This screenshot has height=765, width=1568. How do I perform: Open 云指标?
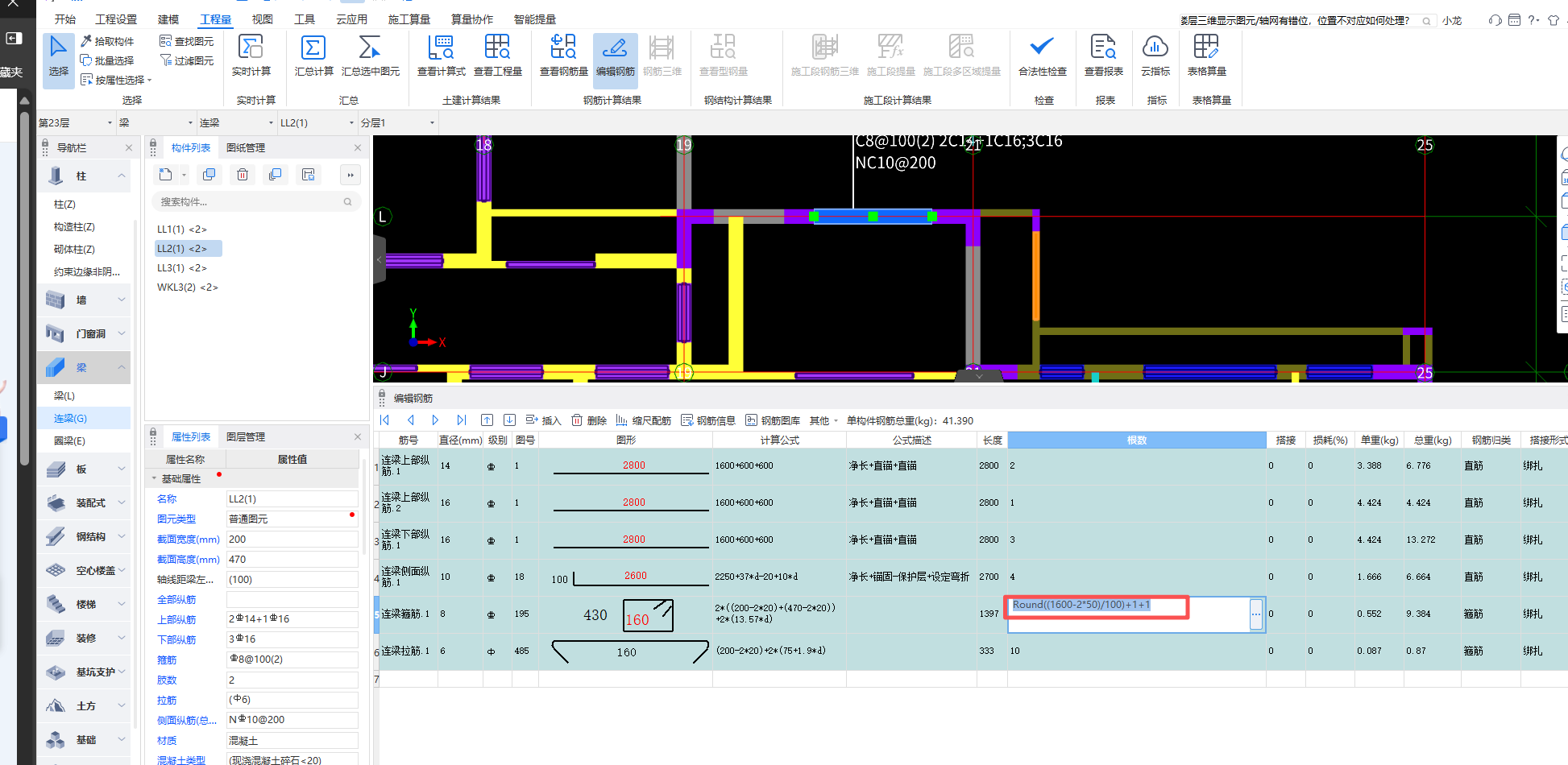pyautogui.click(x=1155, y=56)
